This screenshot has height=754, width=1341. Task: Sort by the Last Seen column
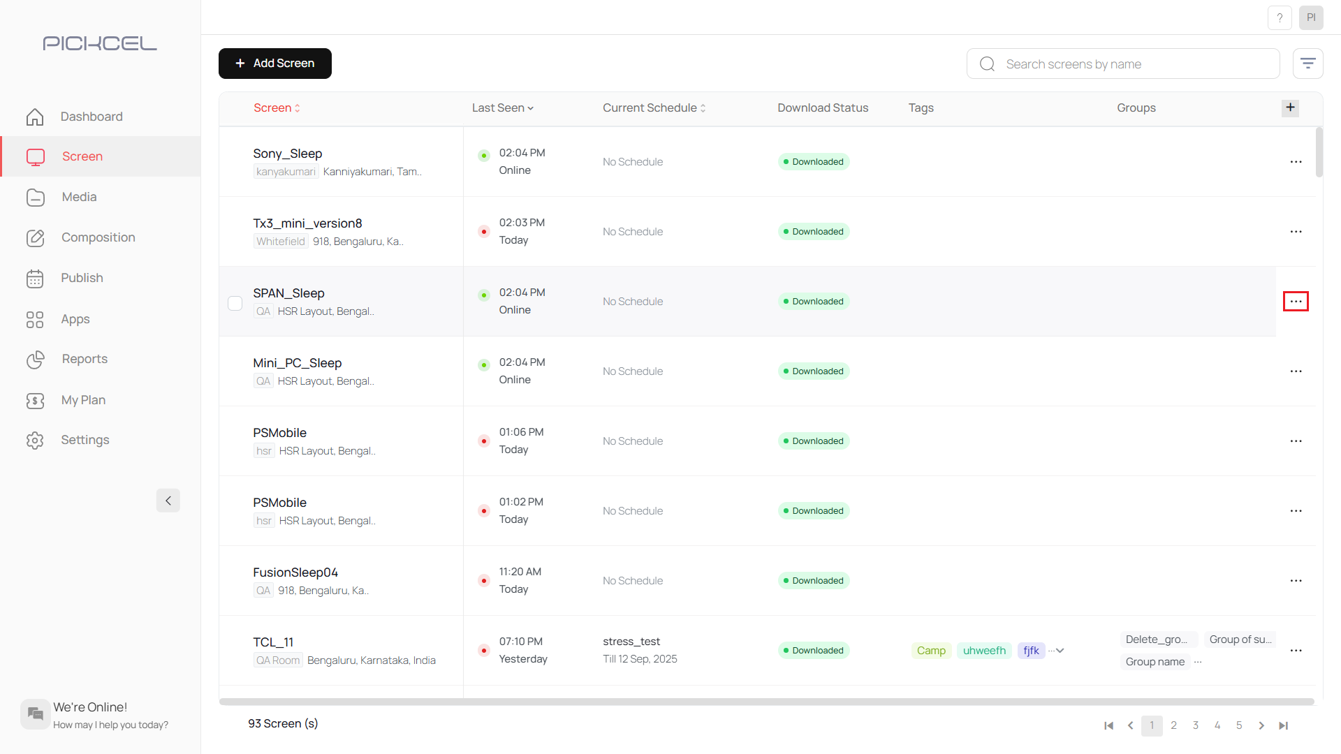[502, 108]
